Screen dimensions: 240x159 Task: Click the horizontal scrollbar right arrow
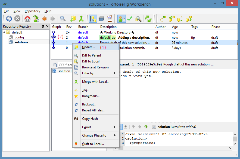[230, 148]
